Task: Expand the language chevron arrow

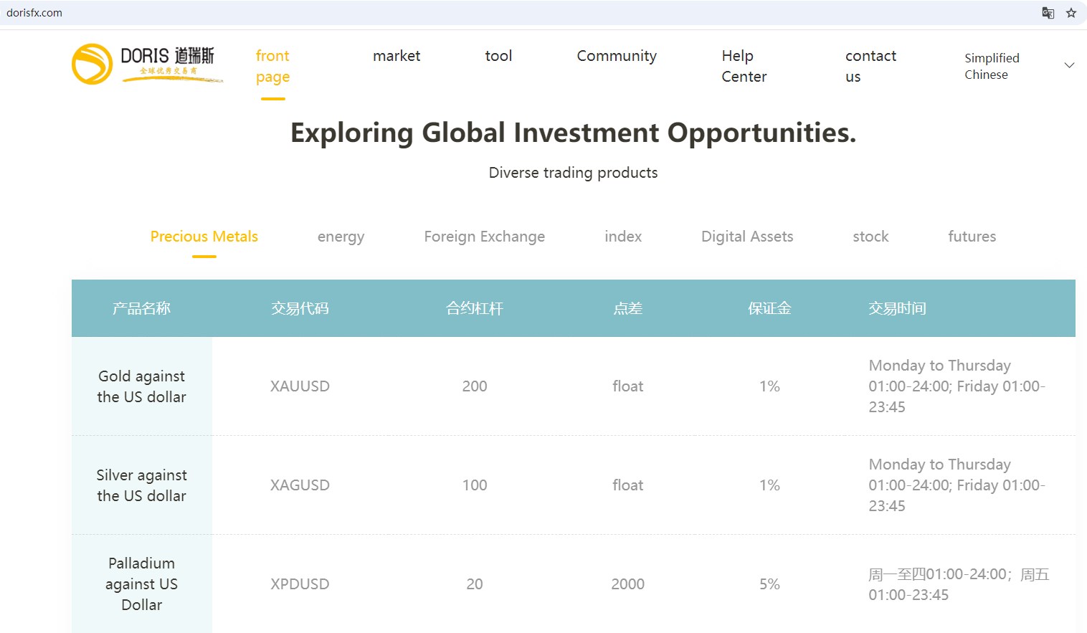Action: click(1069, 65)
